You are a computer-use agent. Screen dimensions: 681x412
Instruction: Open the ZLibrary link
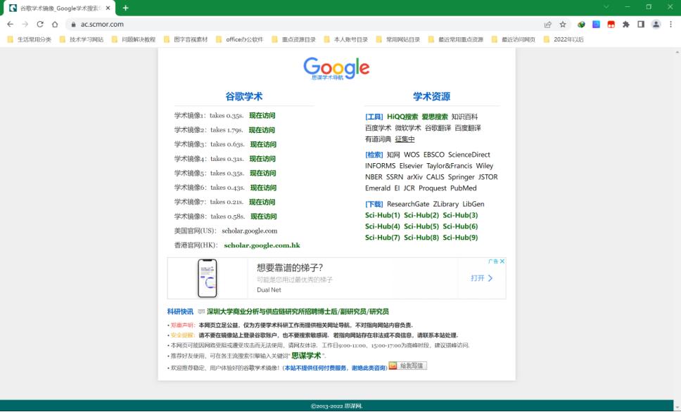coord(446,204)
